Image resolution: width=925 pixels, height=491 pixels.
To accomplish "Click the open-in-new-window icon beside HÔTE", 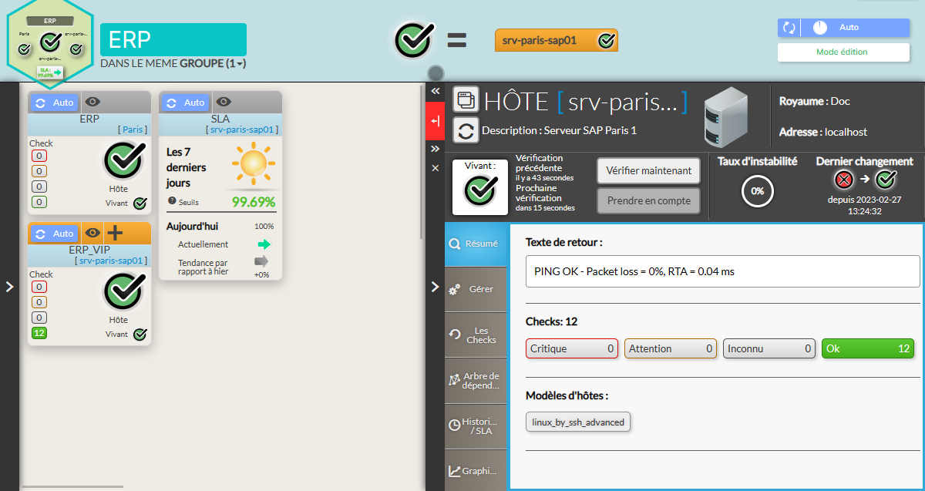I will coord(466,99).
